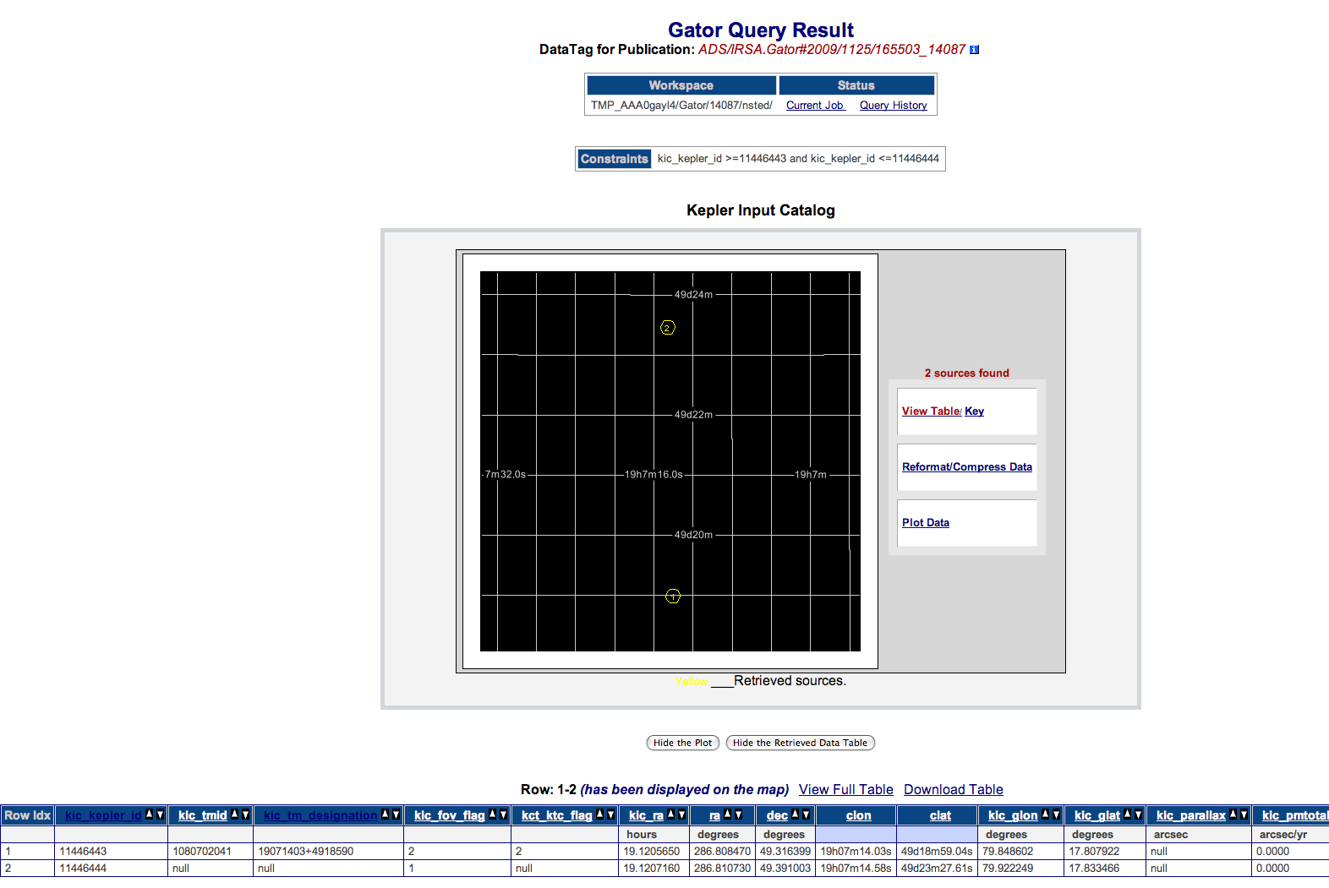Viewport: 1329px width, 888px height.
Task: Sort kic_parallax descending arrow icon
Action: [x=1244, y=814]
